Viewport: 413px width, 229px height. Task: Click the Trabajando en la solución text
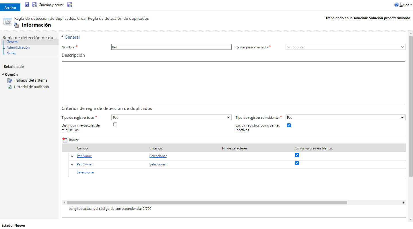coord(368,18)
